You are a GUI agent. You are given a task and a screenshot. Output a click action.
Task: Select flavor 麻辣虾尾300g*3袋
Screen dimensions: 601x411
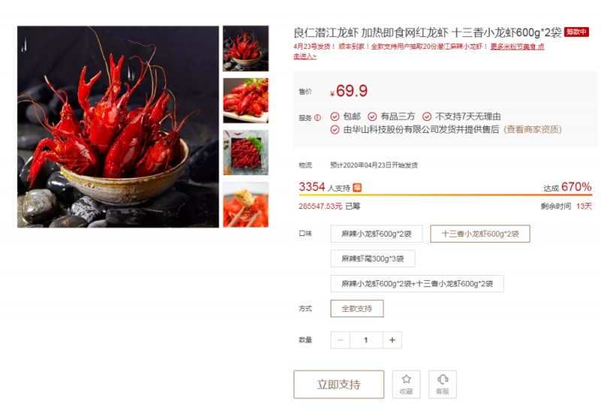click(x=373, y=258)
